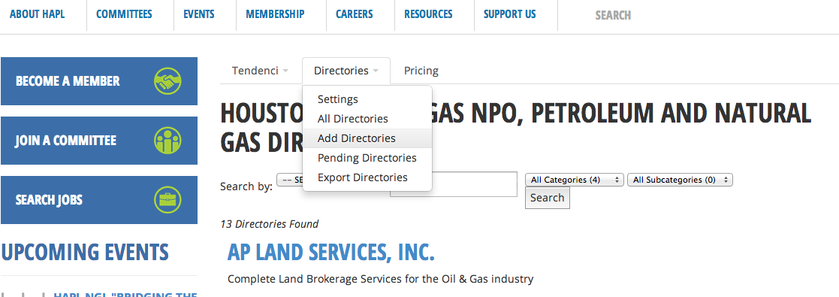Expand the Tendenci dropdown arrow
Image resolution: width=839 pixels, height=297 pixels.
(285, 71)
